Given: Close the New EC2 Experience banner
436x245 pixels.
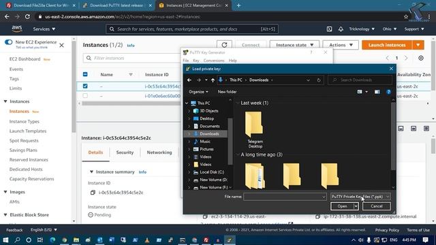Looking at the screenshot, I should click(62, 45).
